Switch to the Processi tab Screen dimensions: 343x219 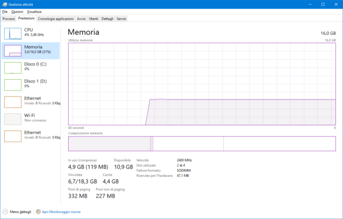pyautogui.click(x=9, y=19)
